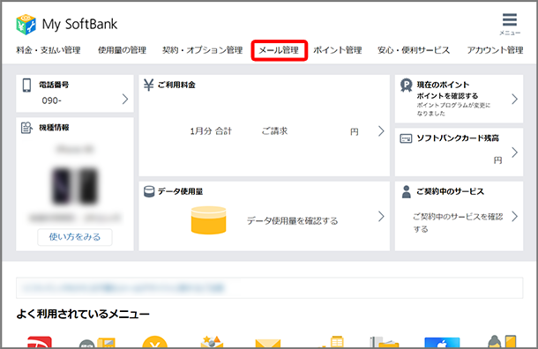Open the 現在のポイント chevron
538x349 pixels.
(515, 99)
